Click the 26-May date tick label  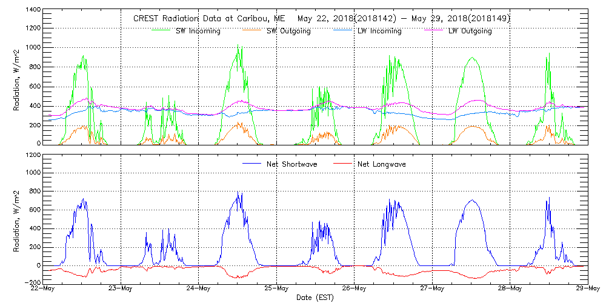354,288
